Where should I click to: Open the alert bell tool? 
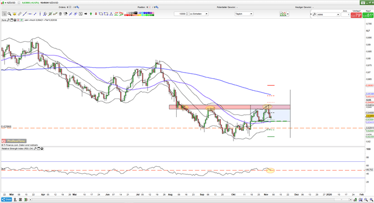coord(14,14)
